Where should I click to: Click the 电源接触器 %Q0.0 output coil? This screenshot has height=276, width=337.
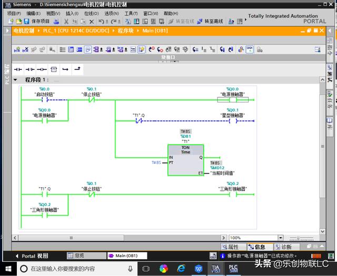(233, 100)
